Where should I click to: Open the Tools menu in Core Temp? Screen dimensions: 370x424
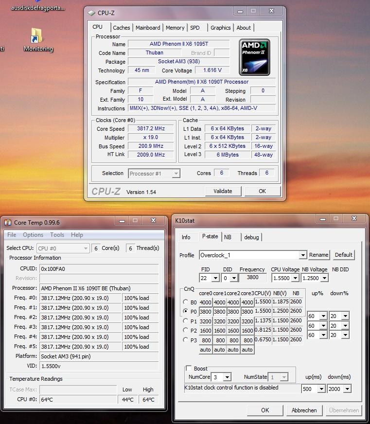click(57, 235)
